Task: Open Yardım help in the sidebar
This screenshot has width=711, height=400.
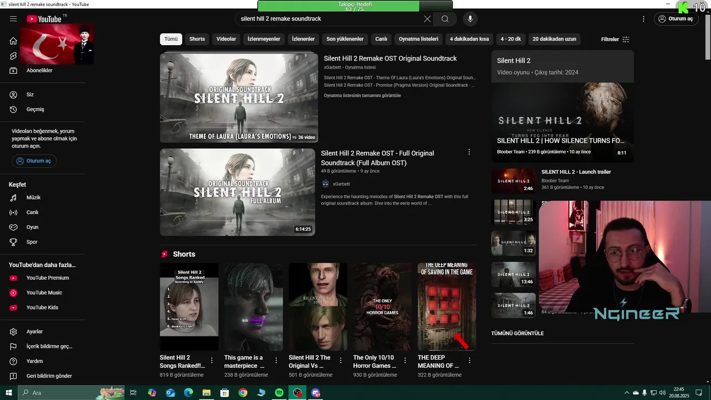Action: point(34,361)
